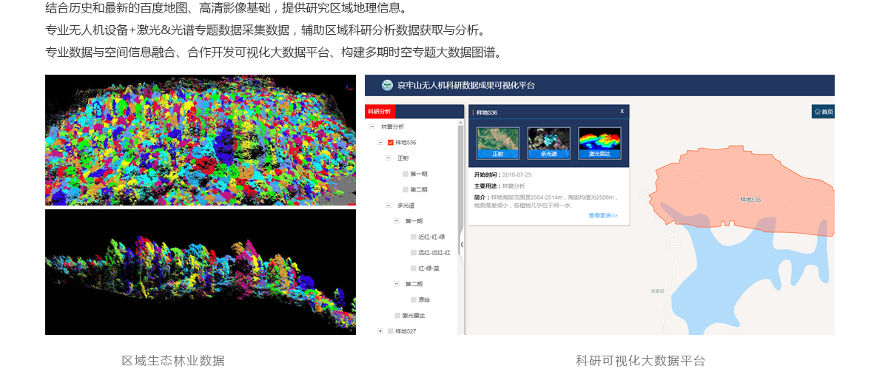
Task: Collapse the side panel with arrow handle
Action: point(462,244)
